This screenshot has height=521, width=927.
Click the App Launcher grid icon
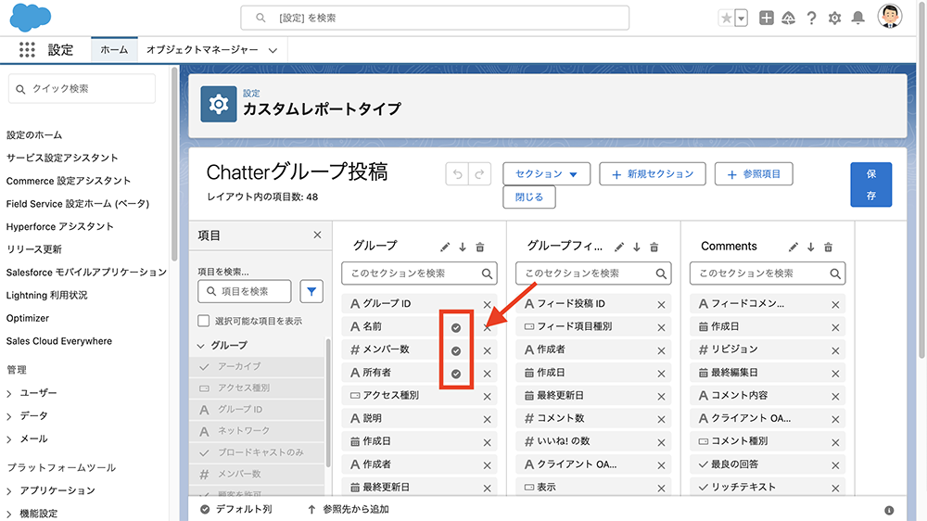27,50
